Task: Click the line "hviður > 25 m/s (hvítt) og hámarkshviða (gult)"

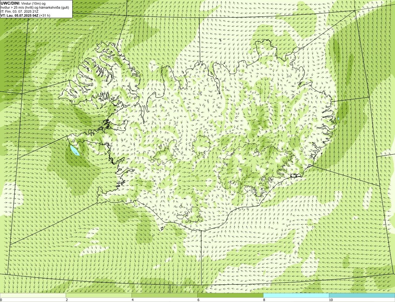Action: coord(35,7)
